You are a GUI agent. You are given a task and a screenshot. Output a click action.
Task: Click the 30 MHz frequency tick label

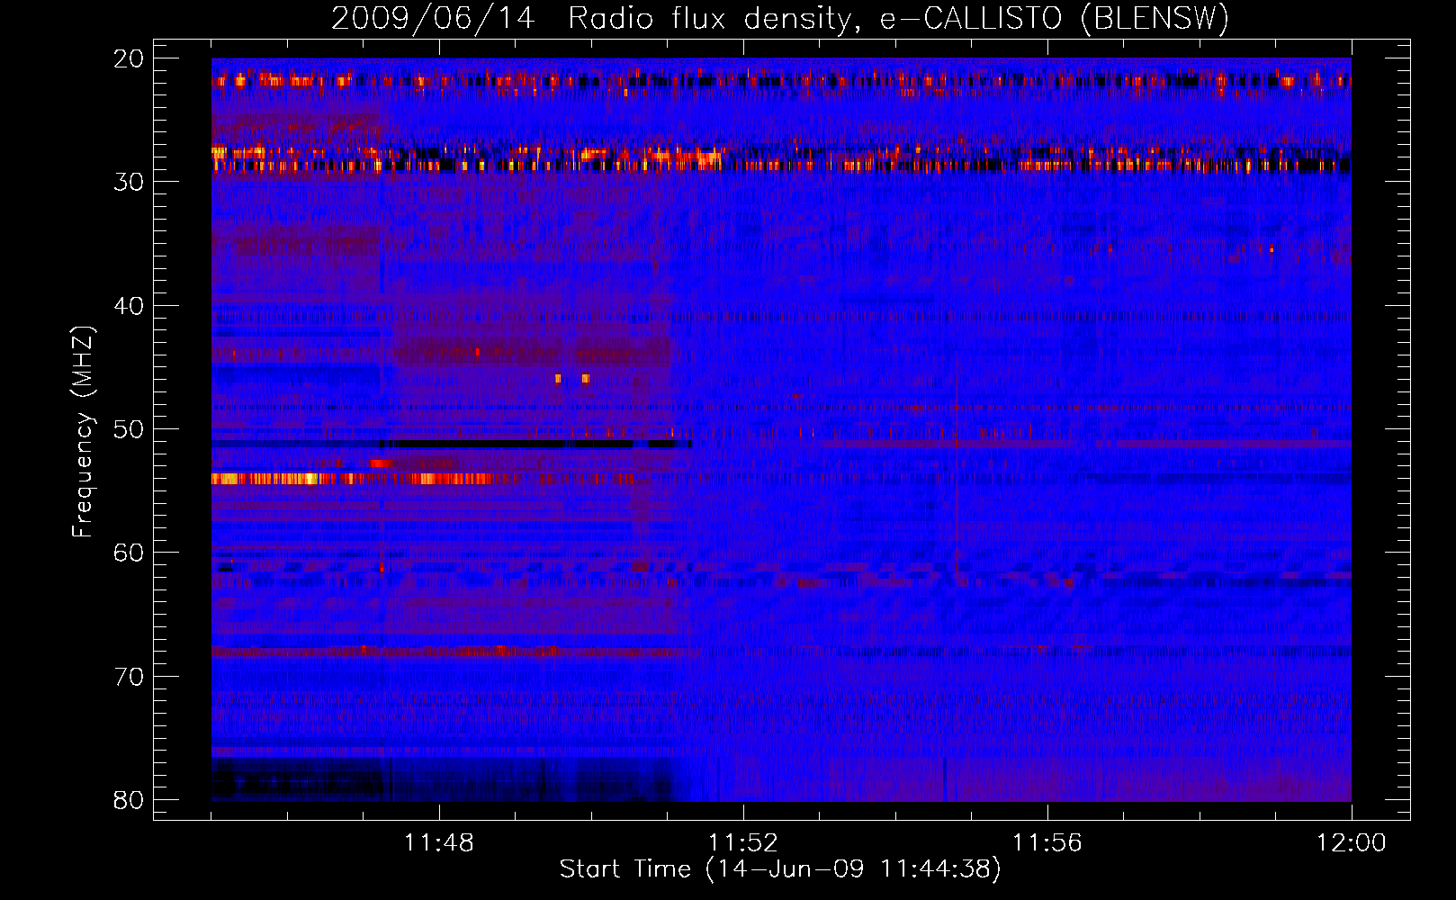tap(129, 182)
